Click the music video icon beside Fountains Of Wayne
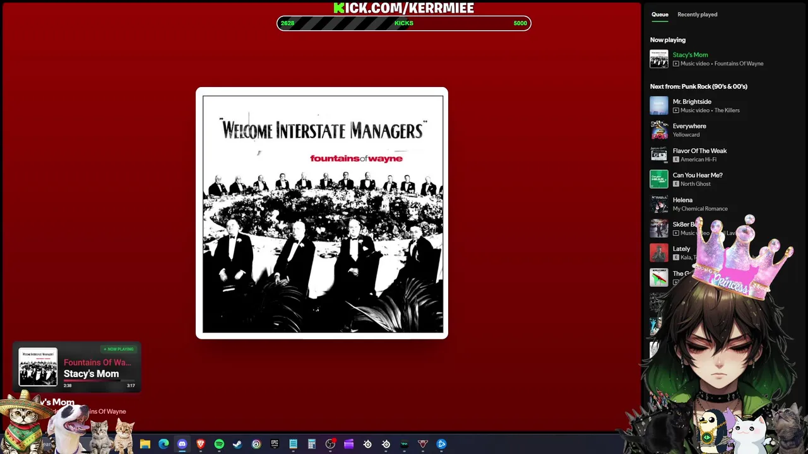Viewport: 808px width, 454px height. point(676,64)
